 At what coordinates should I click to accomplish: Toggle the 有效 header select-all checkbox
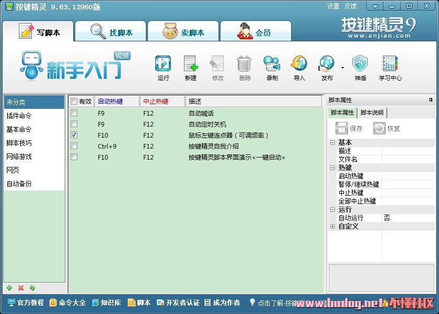coord(74,101)
